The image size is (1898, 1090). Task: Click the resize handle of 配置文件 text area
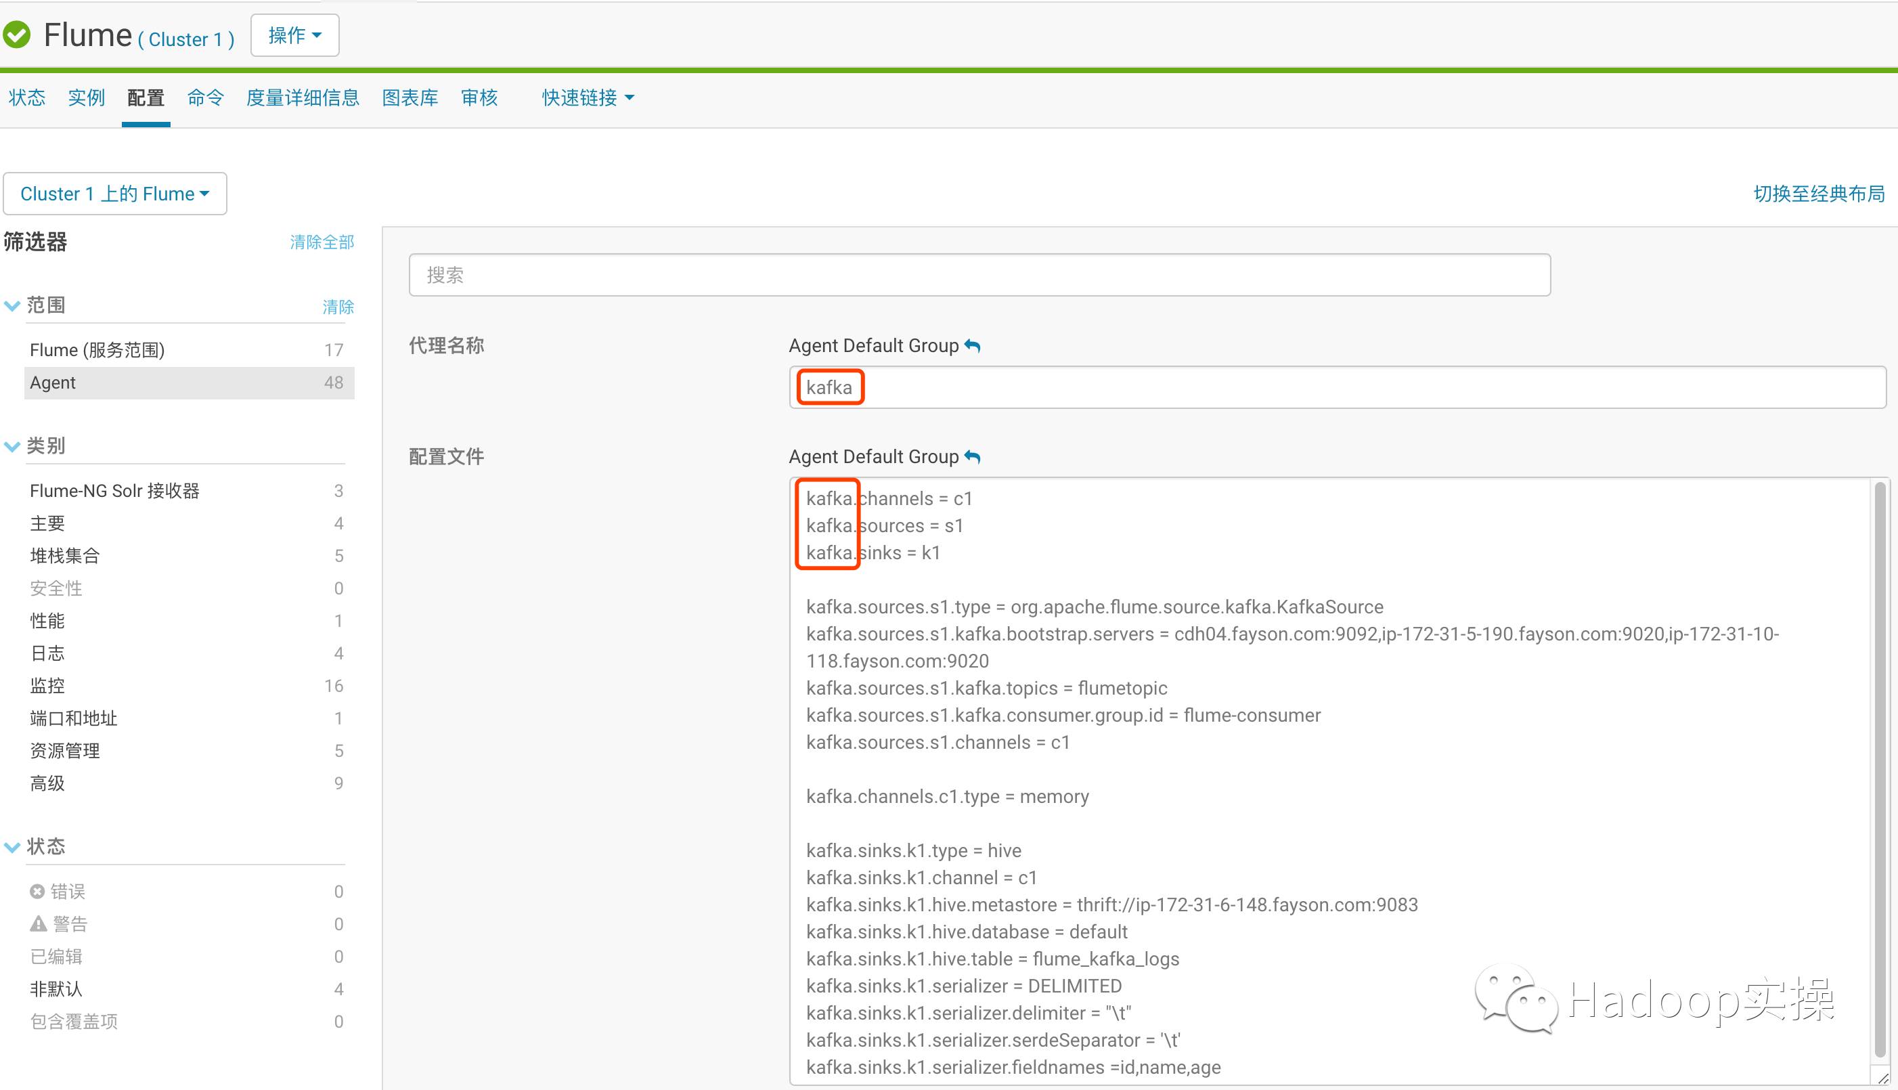(1883, 1078)
